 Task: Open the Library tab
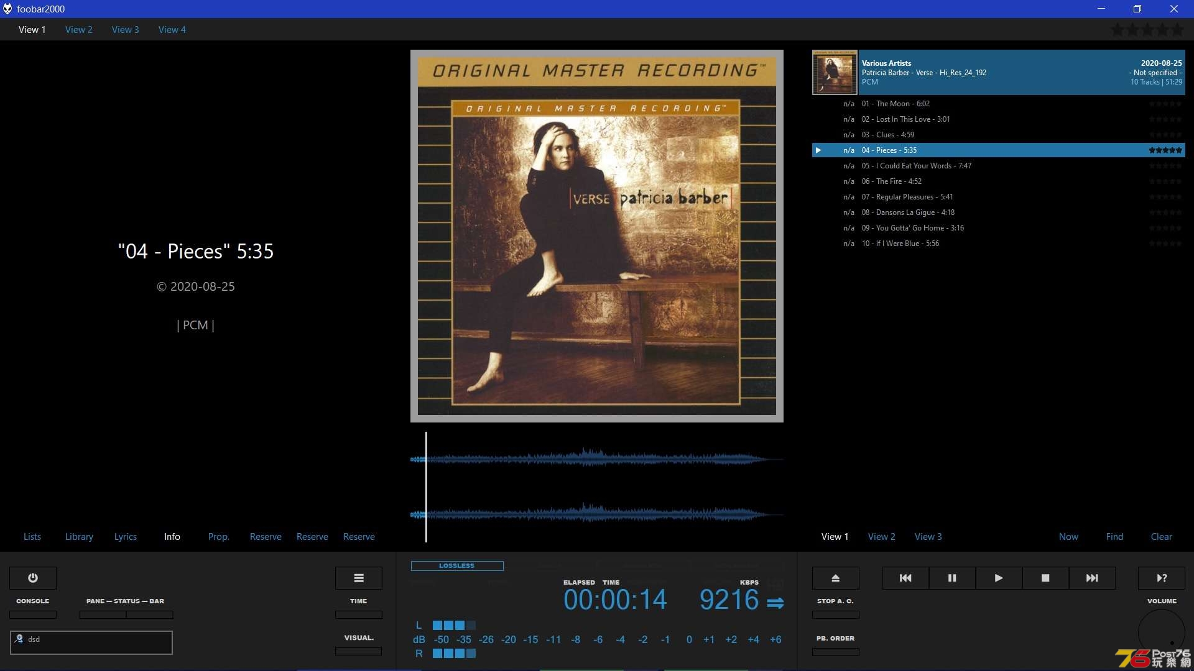click(79, 537)
